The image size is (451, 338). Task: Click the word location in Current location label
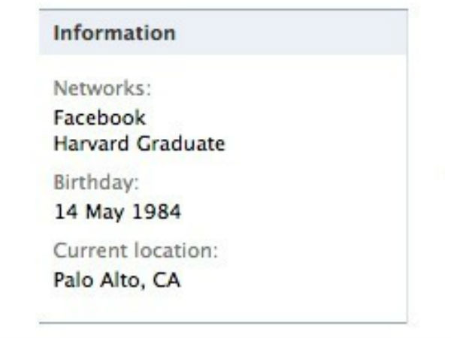[x=181, y=250]
